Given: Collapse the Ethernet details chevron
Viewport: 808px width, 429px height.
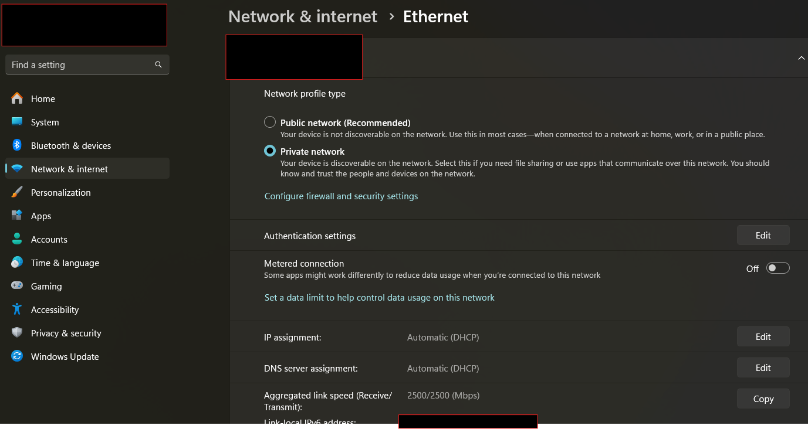Looking at the screenshot, I should (801, 58).
